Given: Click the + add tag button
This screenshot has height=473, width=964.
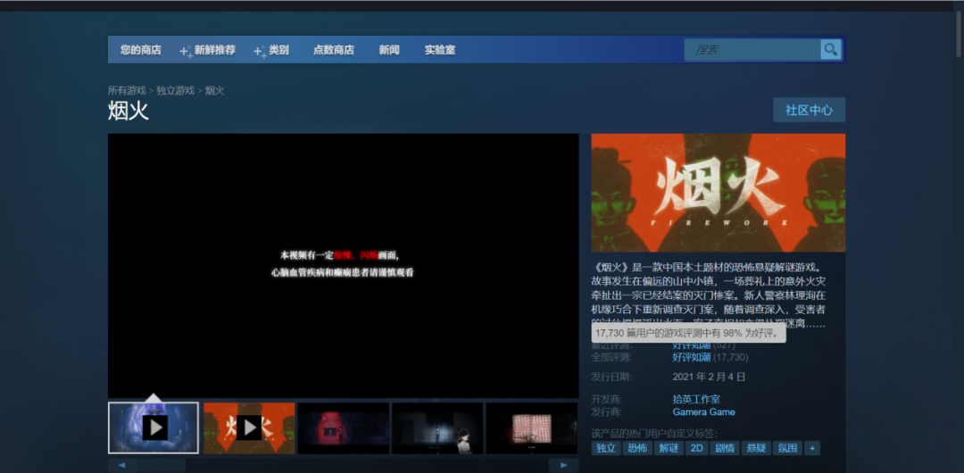Looking at the screenshot, I should click(x=812, y=448).
